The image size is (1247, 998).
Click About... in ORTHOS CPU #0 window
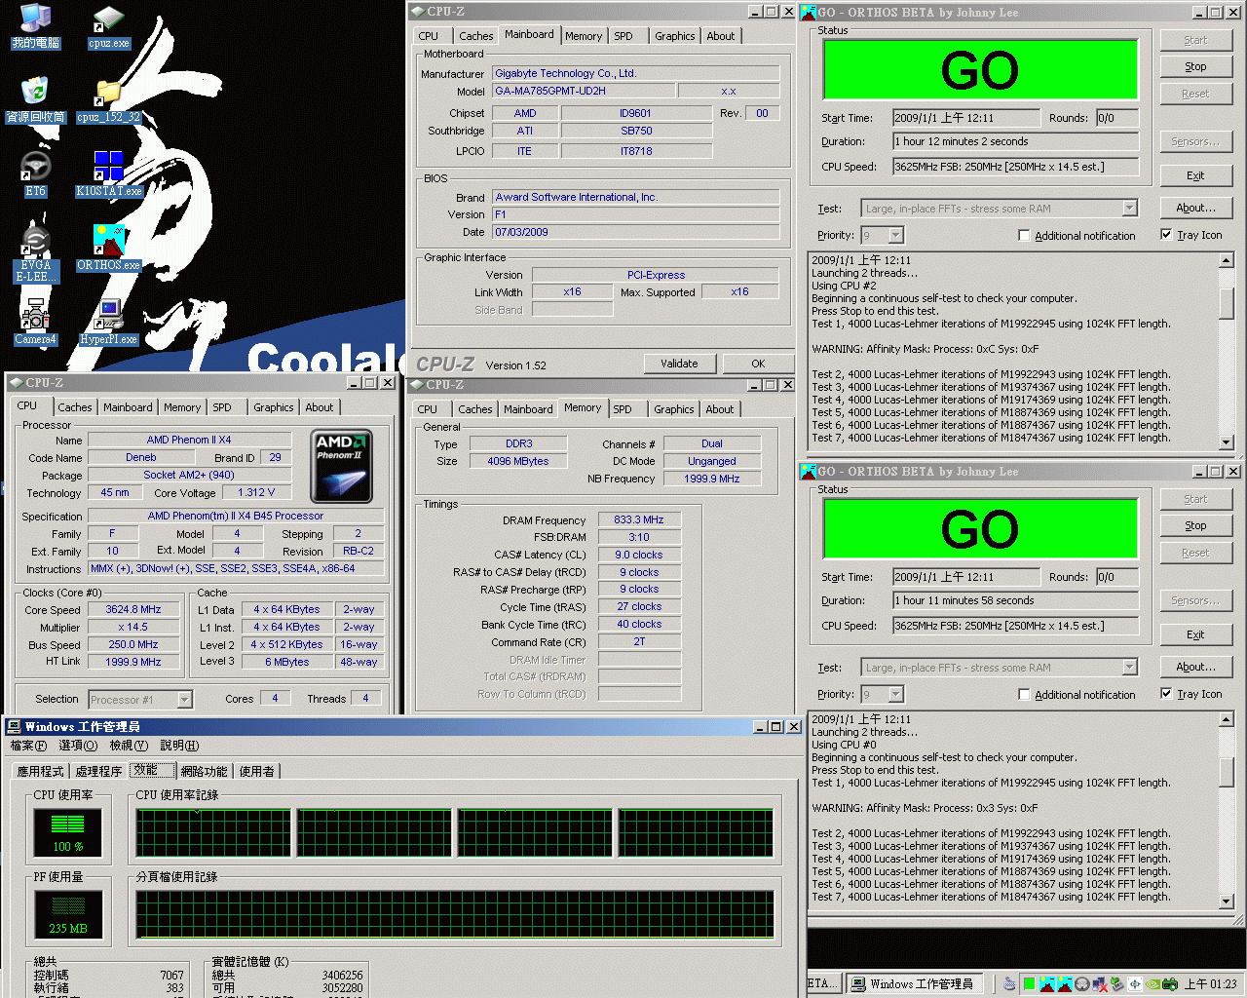tap(1195, 667)
